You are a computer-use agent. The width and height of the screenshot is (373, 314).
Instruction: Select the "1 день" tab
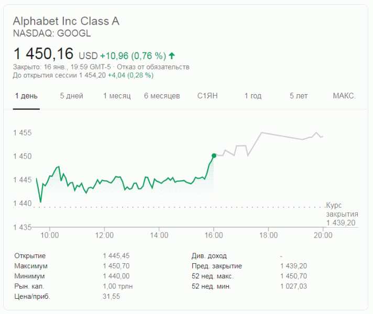point(26,96)
